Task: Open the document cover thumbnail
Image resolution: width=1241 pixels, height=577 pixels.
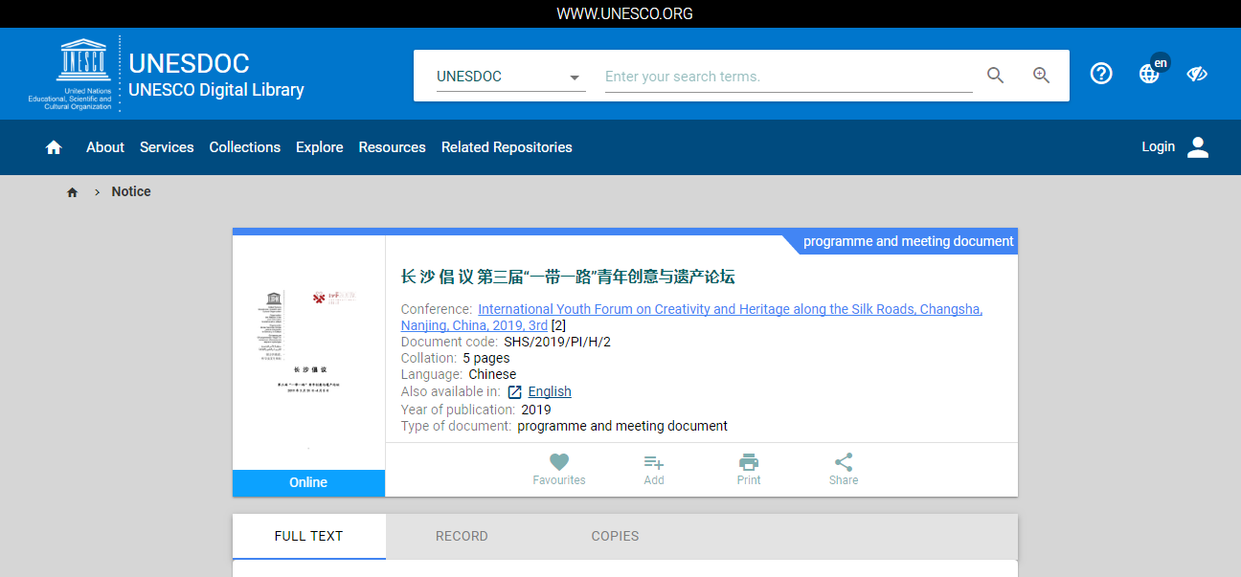Action: click(308, 352)
